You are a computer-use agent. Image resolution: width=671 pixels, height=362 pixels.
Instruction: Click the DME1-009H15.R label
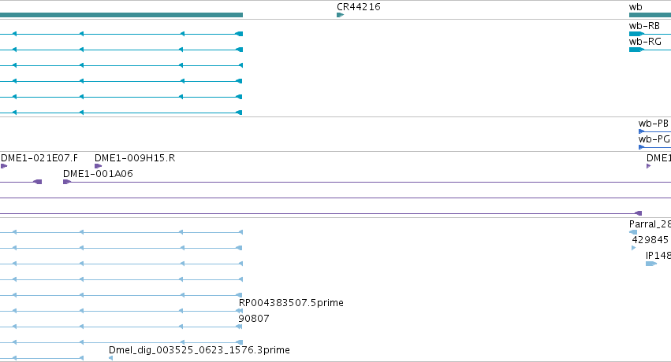135,158
